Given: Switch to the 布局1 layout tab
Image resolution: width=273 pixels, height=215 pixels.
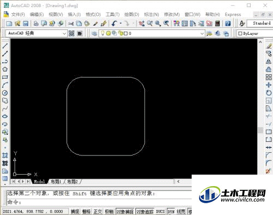Looking at the screenshot, I should click(56, 182).
